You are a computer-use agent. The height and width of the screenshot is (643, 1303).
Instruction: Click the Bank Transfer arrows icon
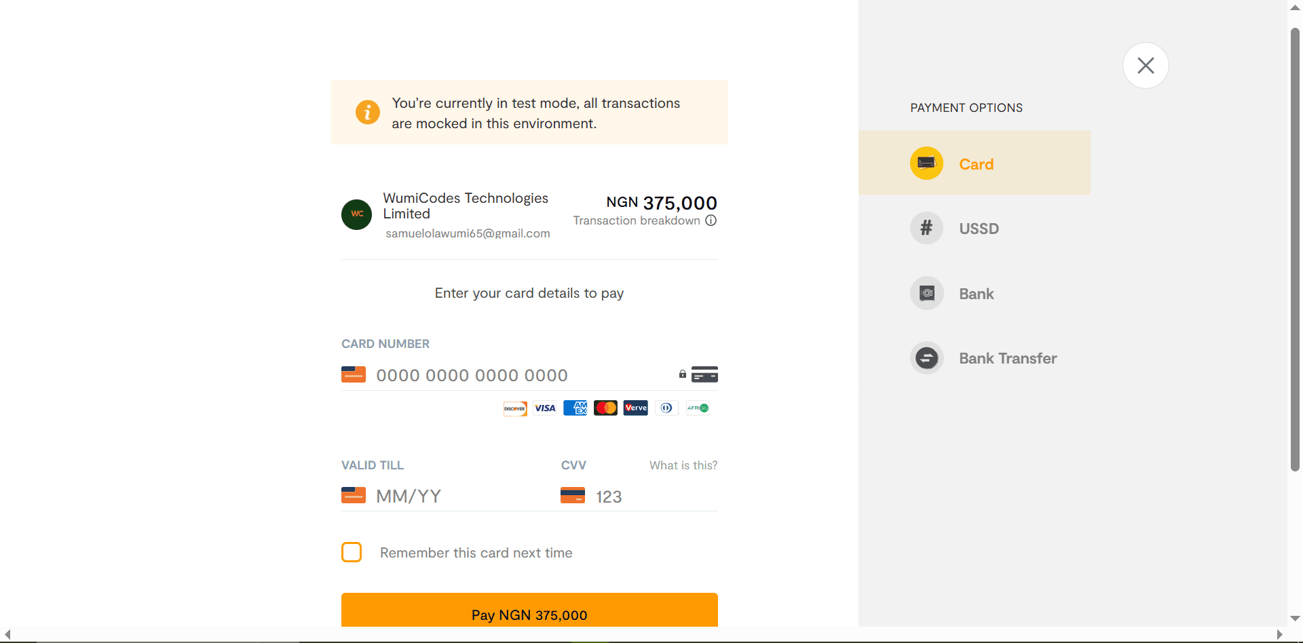926,357
